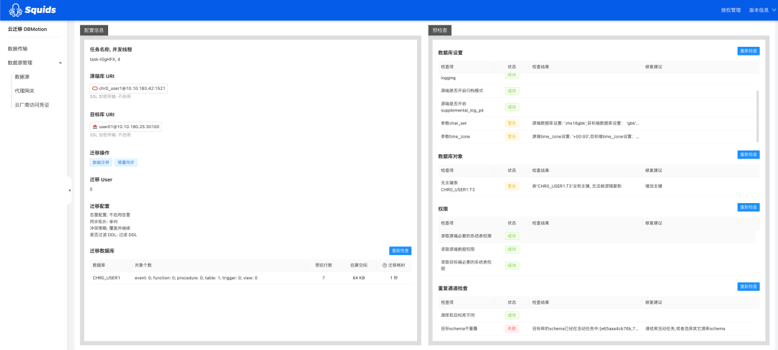Open 授权管理 in the top bar
Screen dimensions: 778x350
730,10
